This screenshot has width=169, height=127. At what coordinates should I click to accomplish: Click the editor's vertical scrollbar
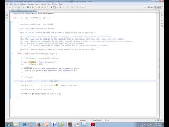[x=157, y=64]
